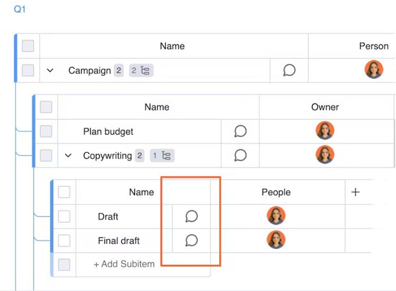The height and width of the screenshot is (291, 396).
Task: Click the Owner column header
Action: tap(325, 107)
